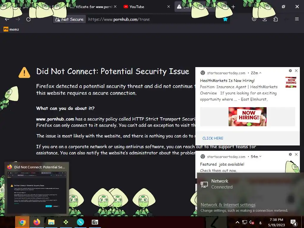This screenshot has height=228, width=304.
Task: Click the muted volume tray icon
Action: click(251, 222)
